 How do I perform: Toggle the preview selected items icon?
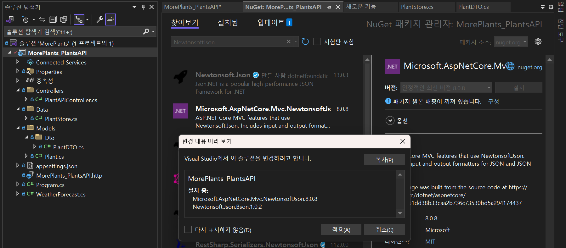click(110, 19)
